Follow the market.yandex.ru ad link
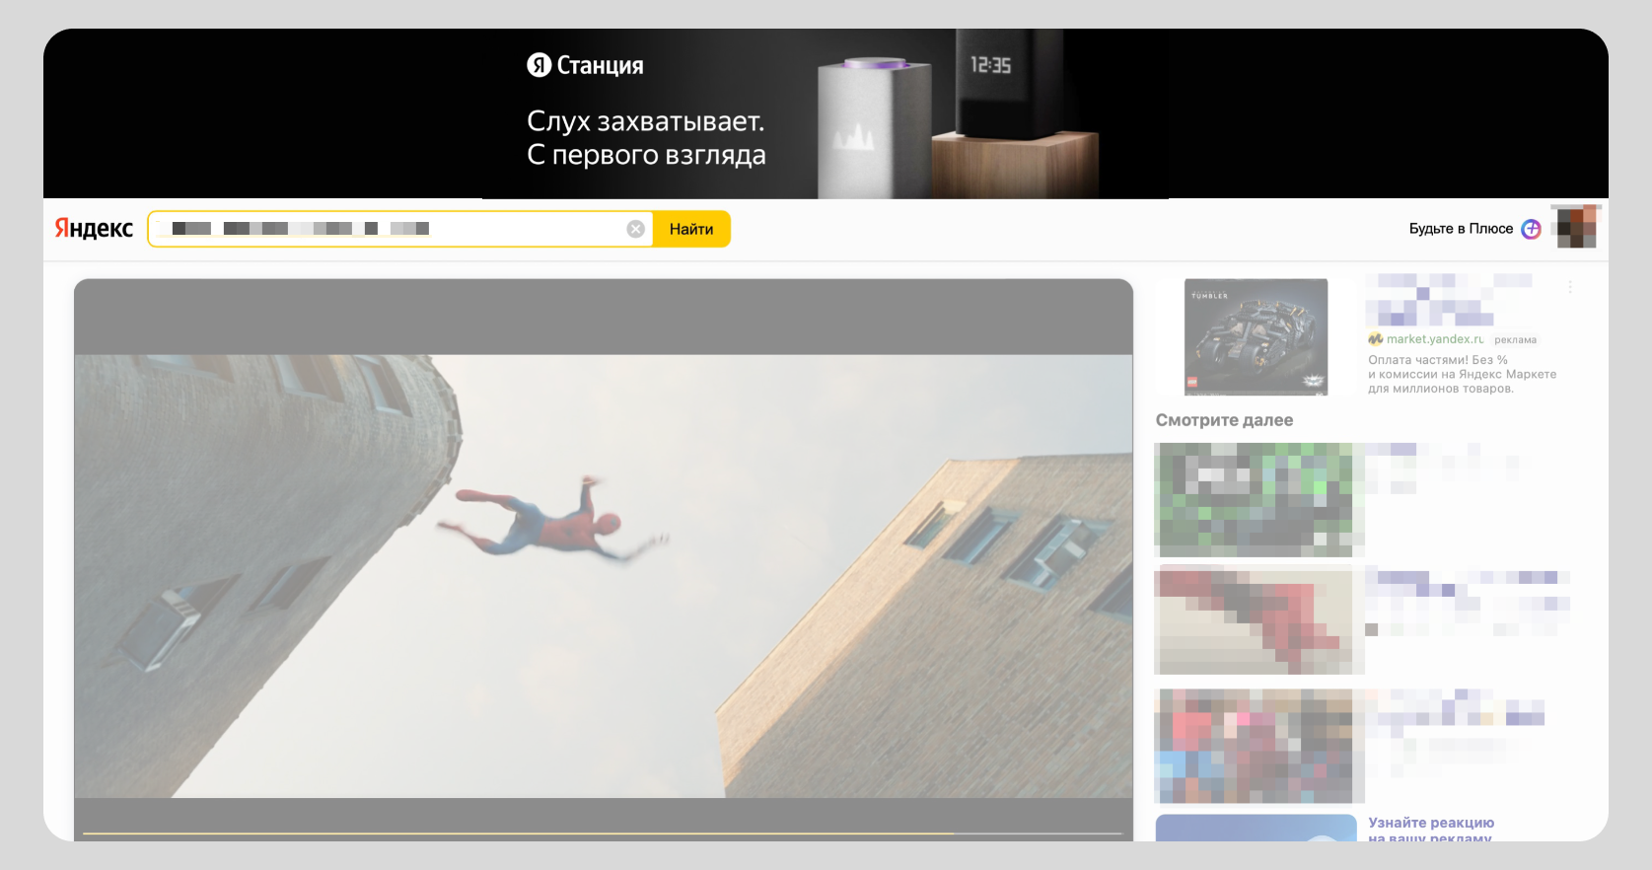Image resolution: width=1652 pixels, height=870 pixels. coord(1435,339)
